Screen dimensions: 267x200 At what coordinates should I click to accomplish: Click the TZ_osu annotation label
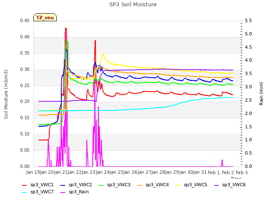[x=45, y=17]
